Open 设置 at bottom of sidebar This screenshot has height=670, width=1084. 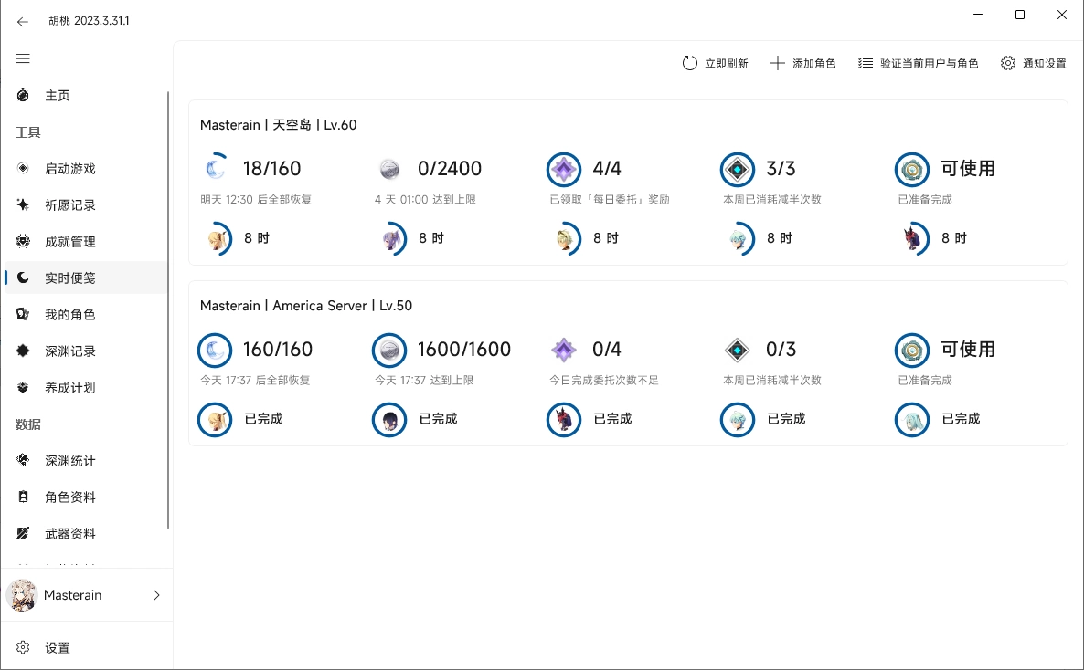coord(58,647)
